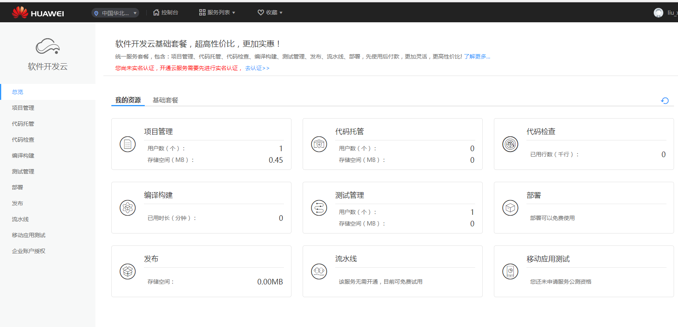The height and width of the screenshot is (327, 678).
Task: Open the 流水线 card title
Action: (346, 259)
